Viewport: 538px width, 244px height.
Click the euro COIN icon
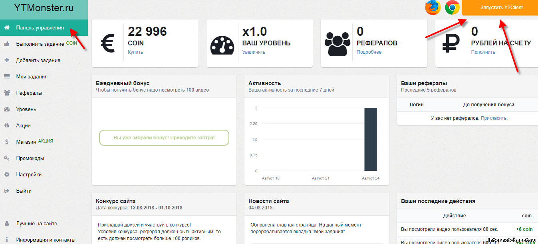click(x=108, y=43)
